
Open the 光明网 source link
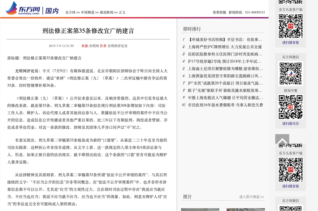[94, 46]
